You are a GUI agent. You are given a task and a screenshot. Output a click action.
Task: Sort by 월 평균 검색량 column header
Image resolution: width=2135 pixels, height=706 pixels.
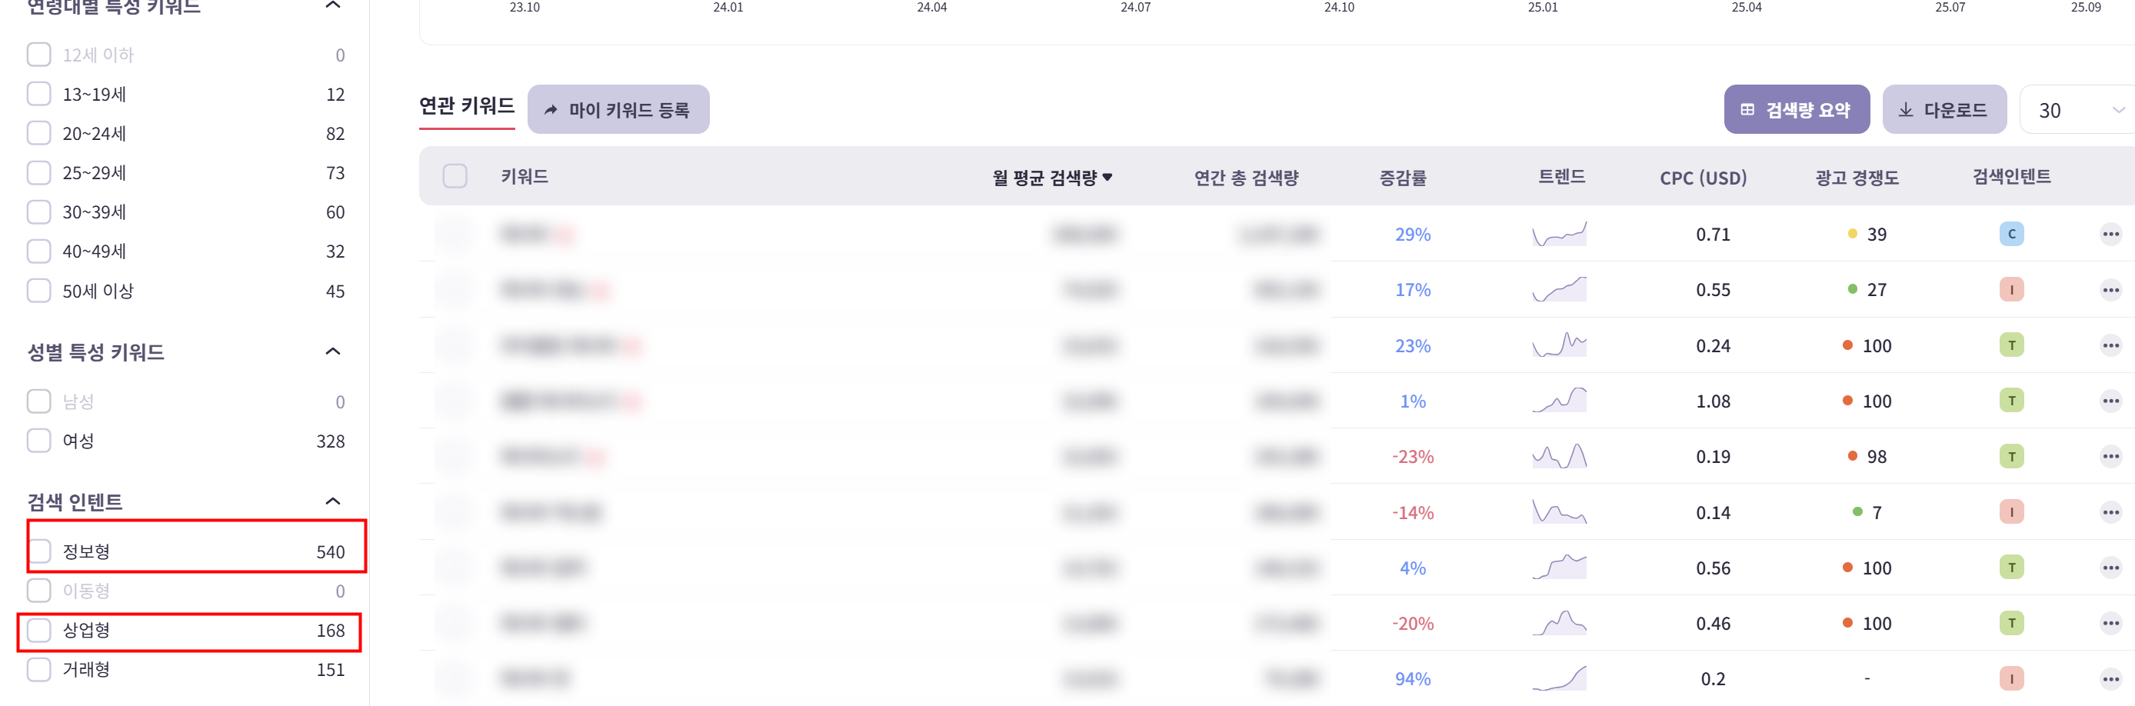1052,178
